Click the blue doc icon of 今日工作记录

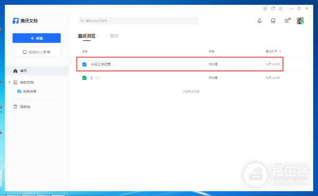coord(84,64)
